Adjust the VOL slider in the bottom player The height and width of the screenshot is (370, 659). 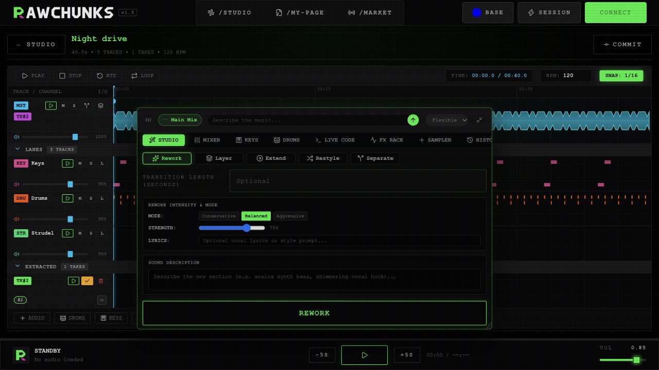pyautogui.click(x=623, y=360)
